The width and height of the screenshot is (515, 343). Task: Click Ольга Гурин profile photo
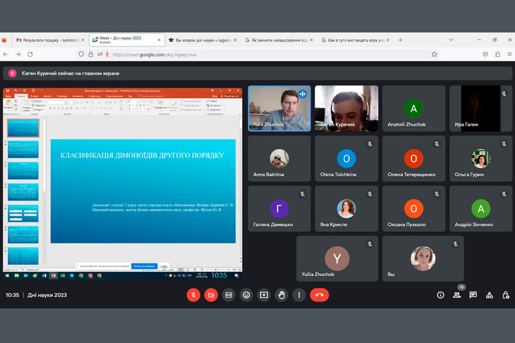[x=481, y=158]
